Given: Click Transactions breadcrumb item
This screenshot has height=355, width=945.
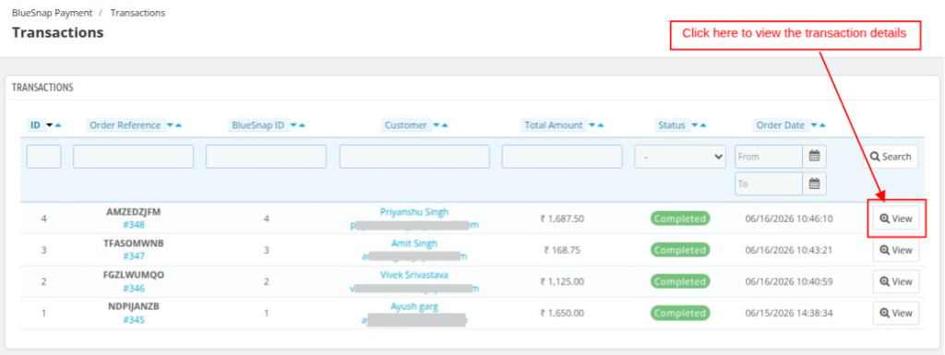Looking at the screenshot, I should coord(138,13).
